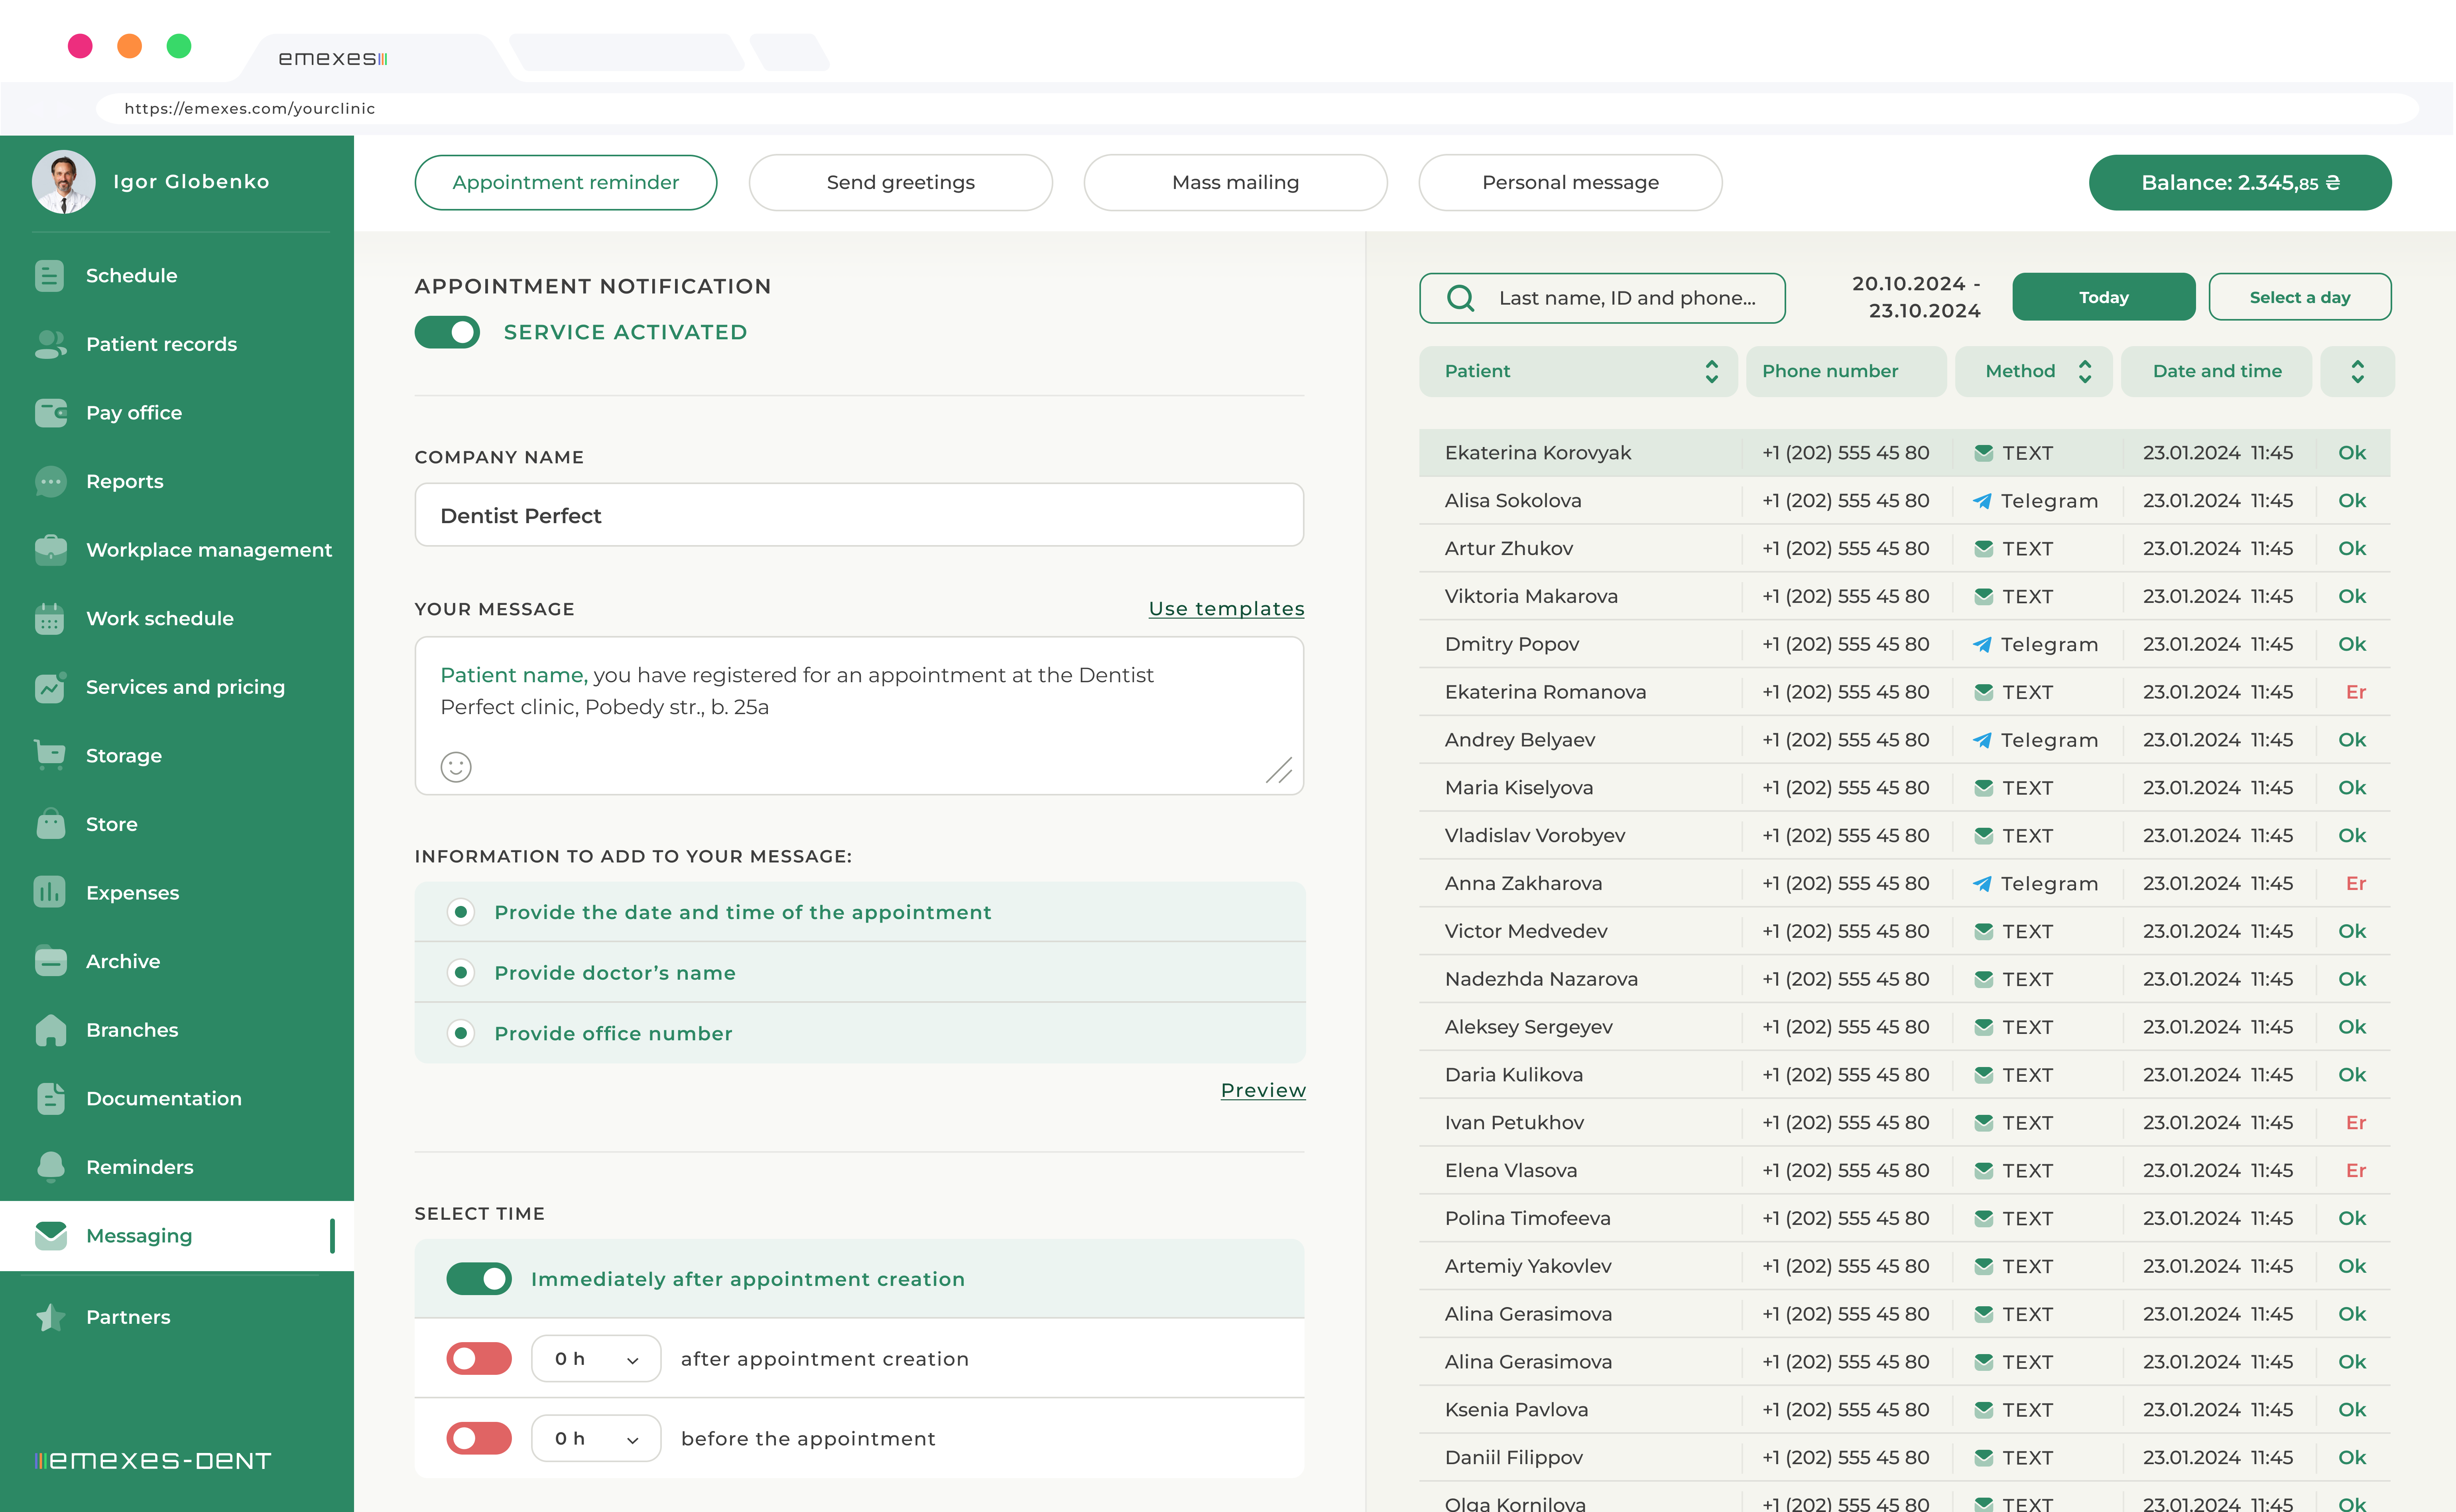Click the Your message text area

(860, 716)
